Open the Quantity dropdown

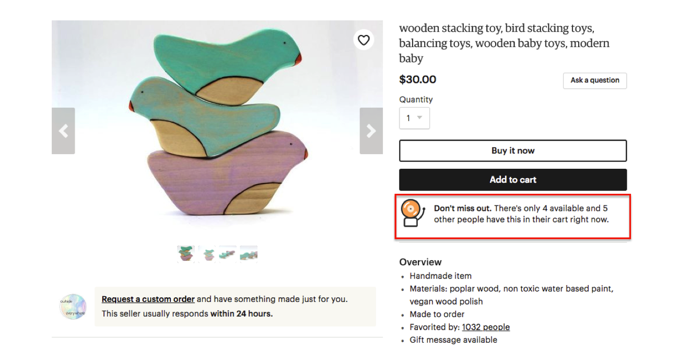(x=414, y=118)
